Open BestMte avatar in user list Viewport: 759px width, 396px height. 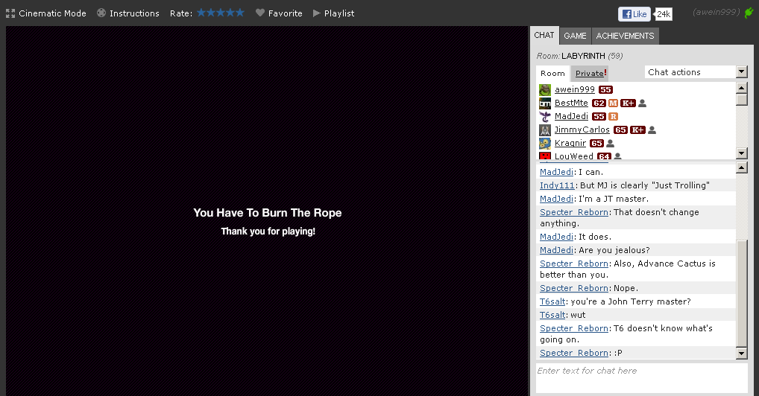click(x=545, y=103)
